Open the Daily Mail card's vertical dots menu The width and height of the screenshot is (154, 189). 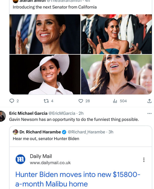click(144, 160)
